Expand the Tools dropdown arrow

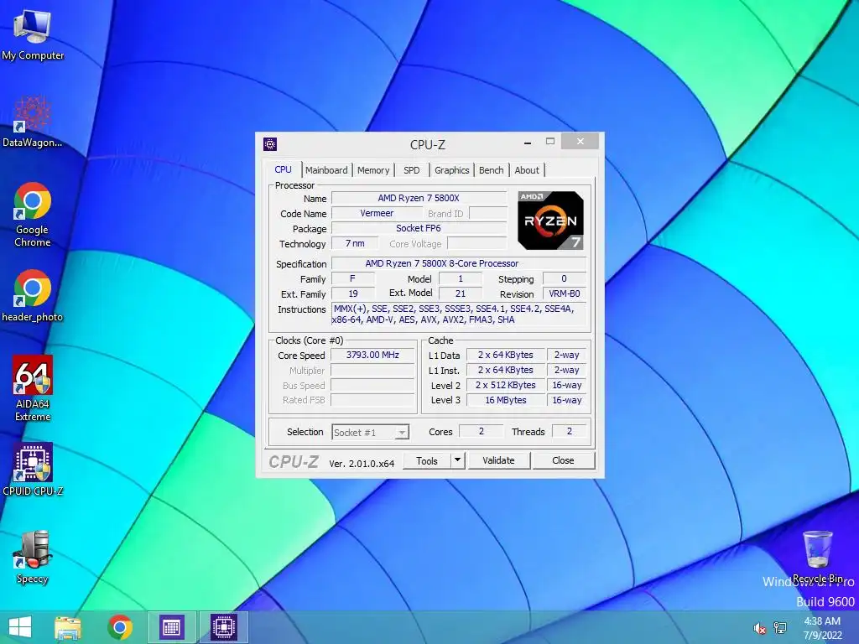(458, 460)
